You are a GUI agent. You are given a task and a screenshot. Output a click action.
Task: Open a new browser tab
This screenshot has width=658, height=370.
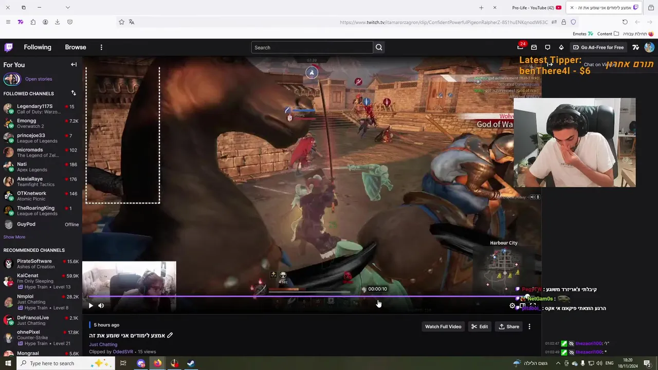click(x=481, y=8)
